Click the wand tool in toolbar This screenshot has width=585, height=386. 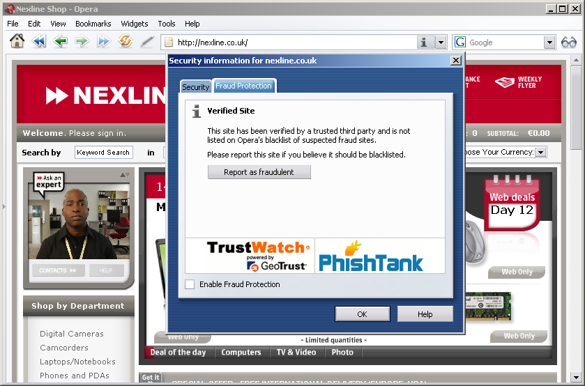147,41
